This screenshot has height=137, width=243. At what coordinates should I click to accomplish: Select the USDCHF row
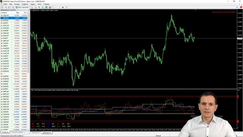(14, 15)
